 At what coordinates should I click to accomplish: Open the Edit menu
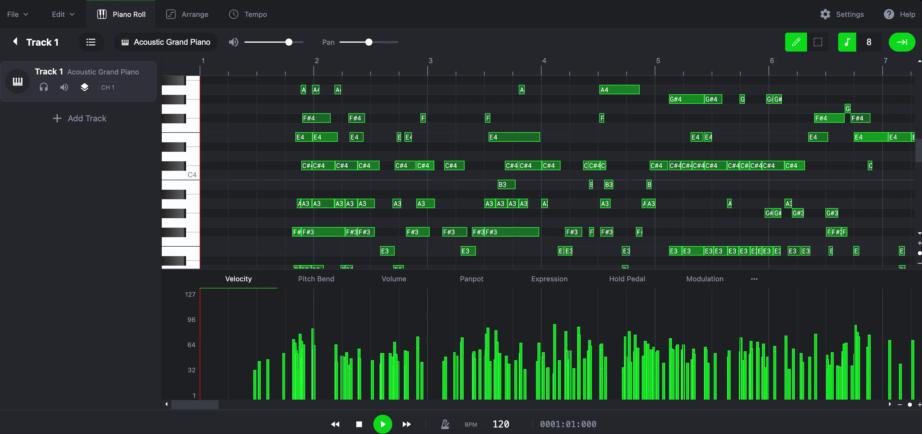click(x=62, y=14)
